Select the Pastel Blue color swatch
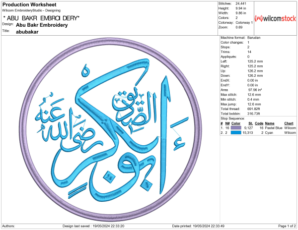 (x=236, y=128)
